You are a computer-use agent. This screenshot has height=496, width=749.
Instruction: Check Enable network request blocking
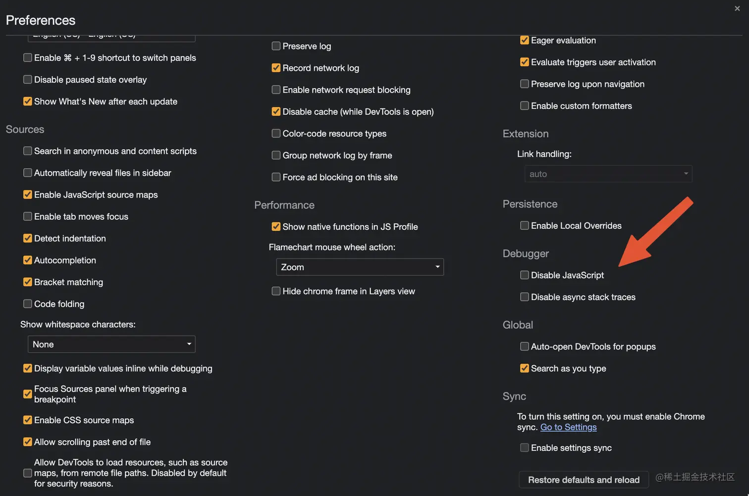276,90
